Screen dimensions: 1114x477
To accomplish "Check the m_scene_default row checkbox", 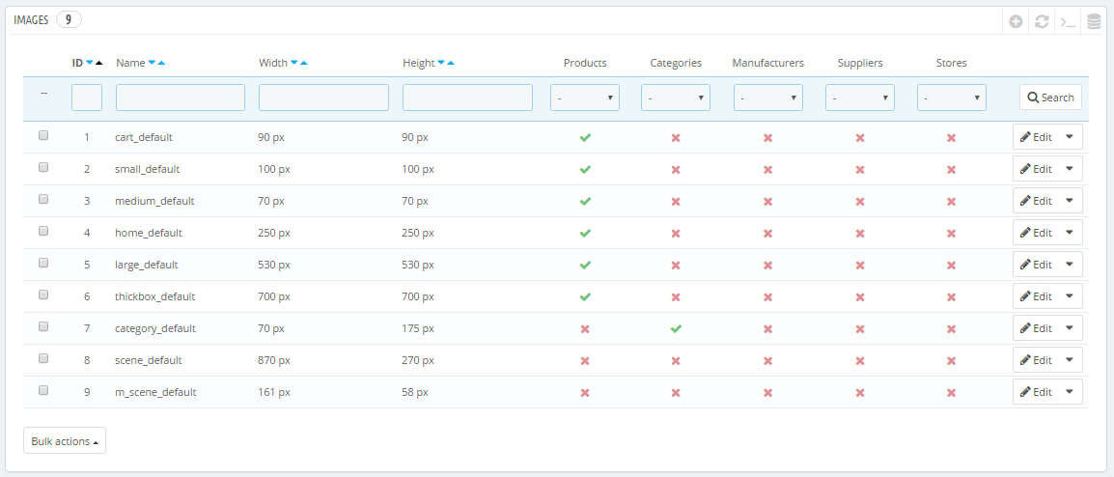I will tap(43, 389).
